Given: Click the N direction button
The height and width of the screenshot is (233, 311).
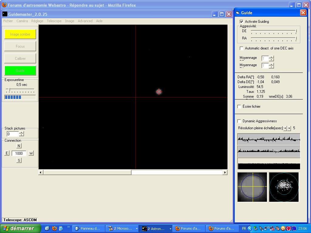Looking at the screenshot, I should [x=19, y=146].
